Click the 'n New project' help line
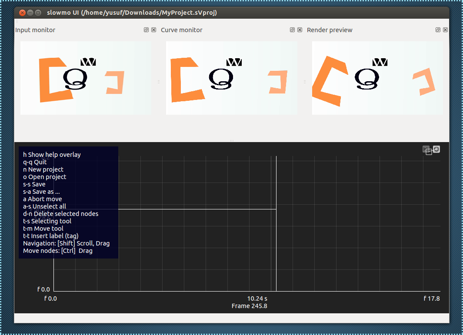463x335 pixels. click(43, 169)
